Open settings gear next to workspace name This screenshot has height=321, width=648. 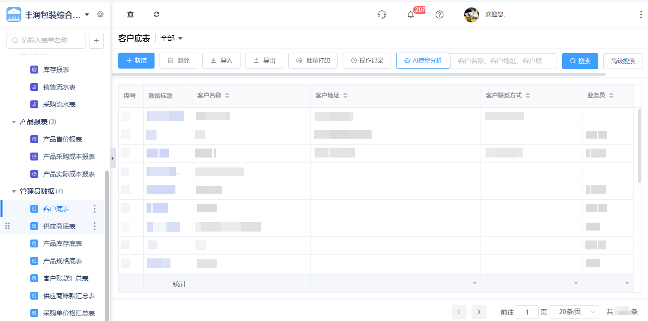click(x=100, y=14)
